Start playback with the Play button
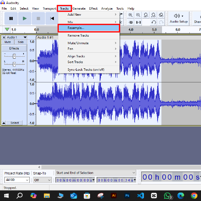The width and height of the screenshot is (201, 201). [x=25, y=18]
